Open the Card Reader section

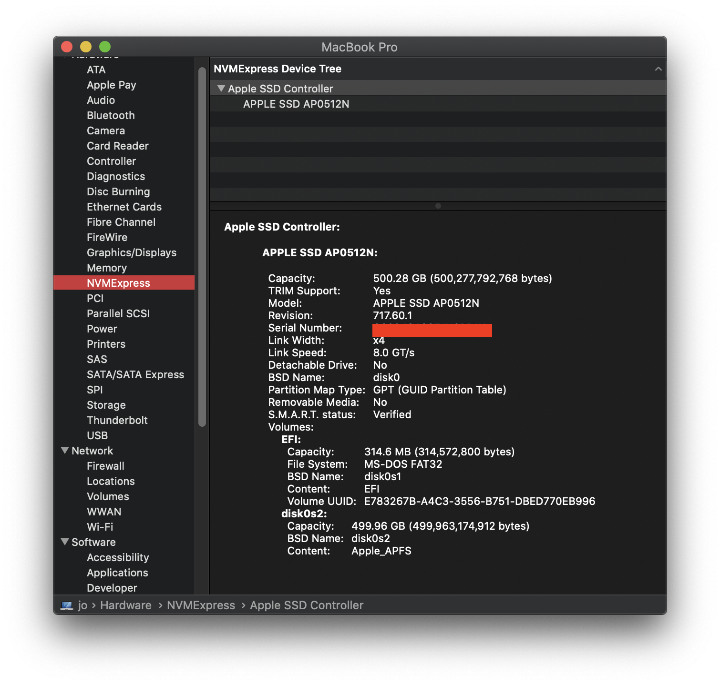(x=117, y=146)
